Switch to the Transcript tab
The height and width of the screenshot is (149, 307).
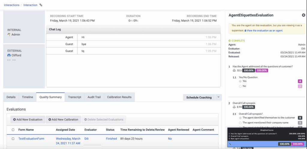(x=74, y=97)
